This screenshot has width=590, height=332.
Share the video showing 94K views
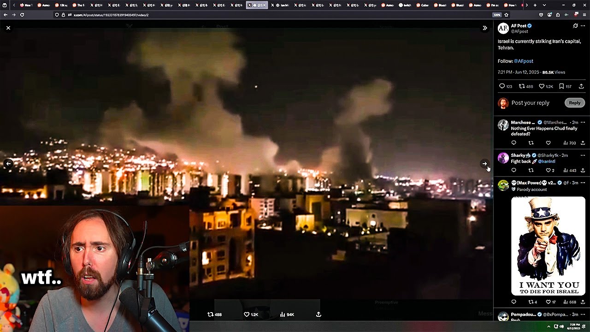click(x=319, y=314)
